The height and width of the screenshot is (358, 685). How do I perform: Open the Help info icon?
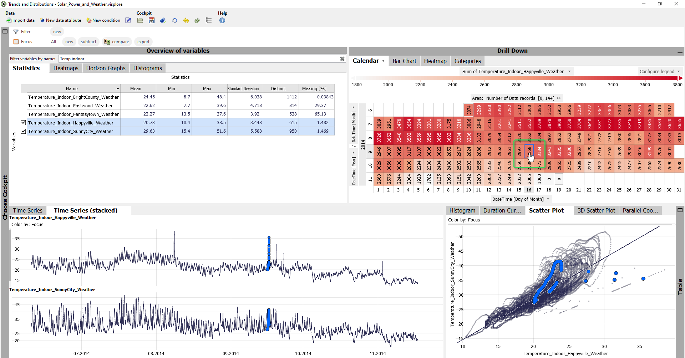click(222, 20)
